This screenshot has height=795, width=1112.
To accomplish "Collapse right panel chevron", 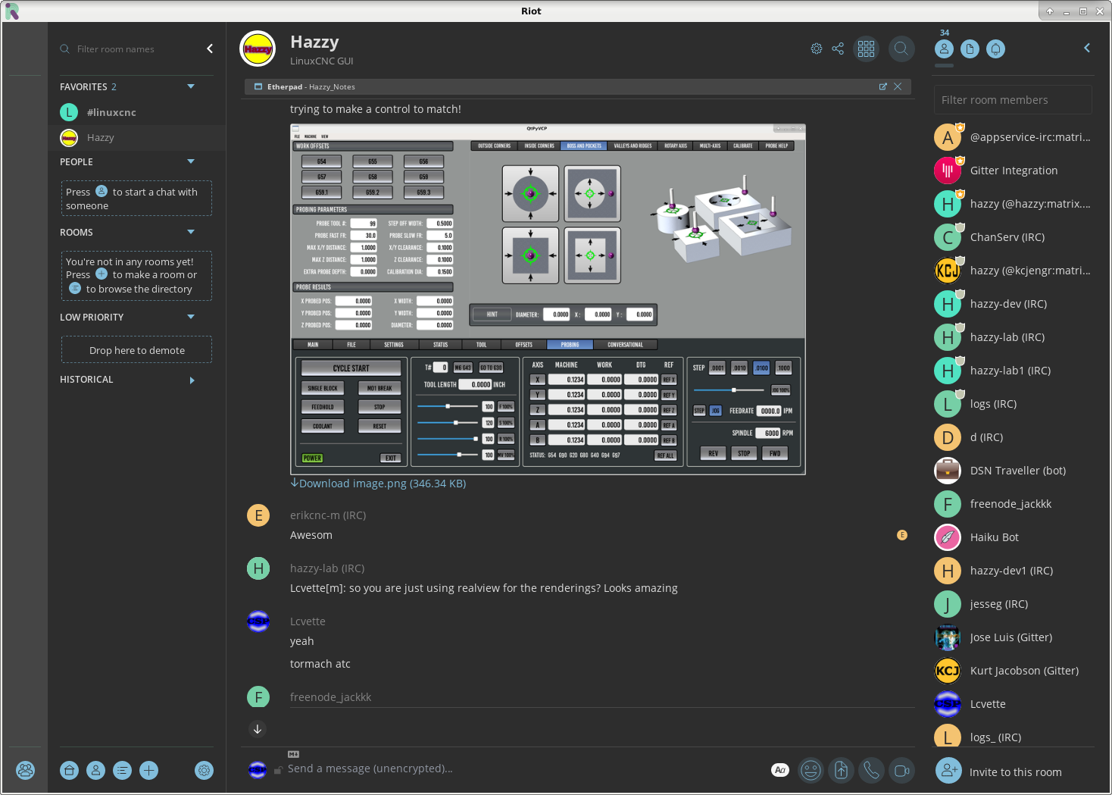I will (1086, 48).
